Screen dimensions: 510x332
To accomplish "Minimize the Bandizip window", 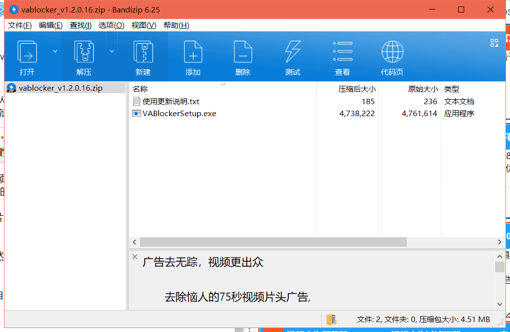I will click(432, 9).
